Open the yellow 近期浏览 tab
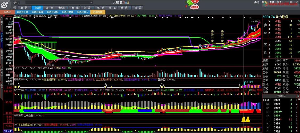300x133 pixels. point(98,12)
